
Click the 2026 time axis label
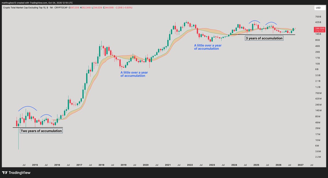tap(278, 165)
